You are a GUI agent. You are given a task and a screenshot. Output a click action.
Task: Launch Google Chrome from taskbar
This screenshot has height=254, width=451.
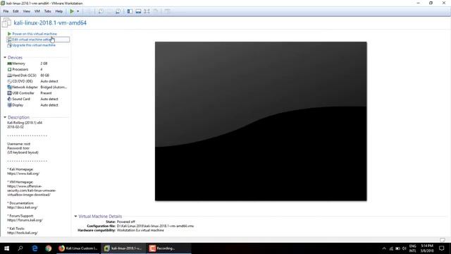pyautogui.click(x=49, y=248)
